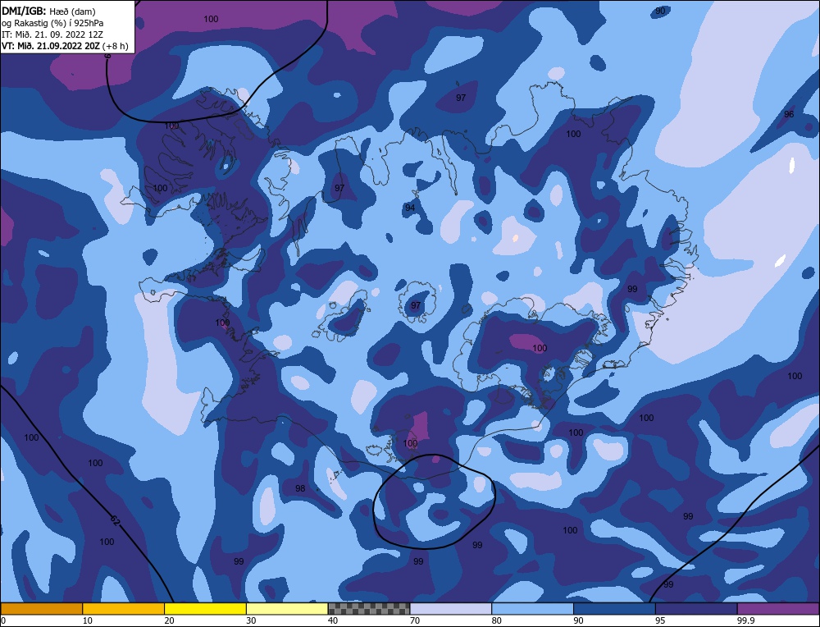Select the '70' legend tick label
This screenshot has height=627, width=820.
click(415, 620)
